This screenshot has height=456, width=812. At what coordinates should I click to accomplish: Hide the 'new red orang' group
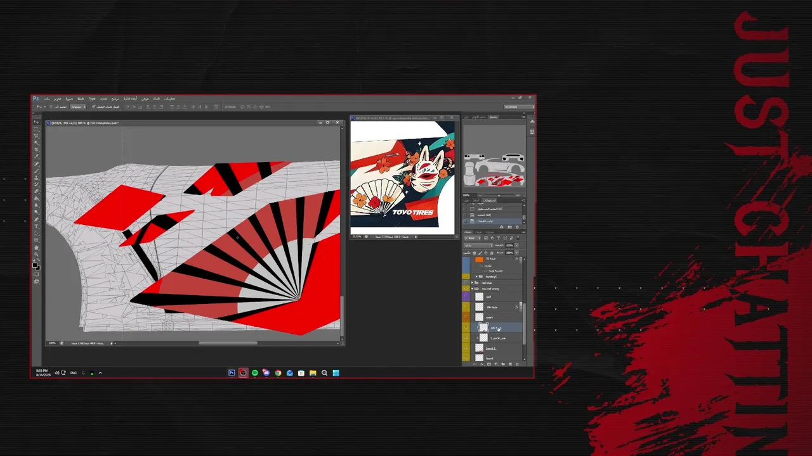click(x=466, y=289)
